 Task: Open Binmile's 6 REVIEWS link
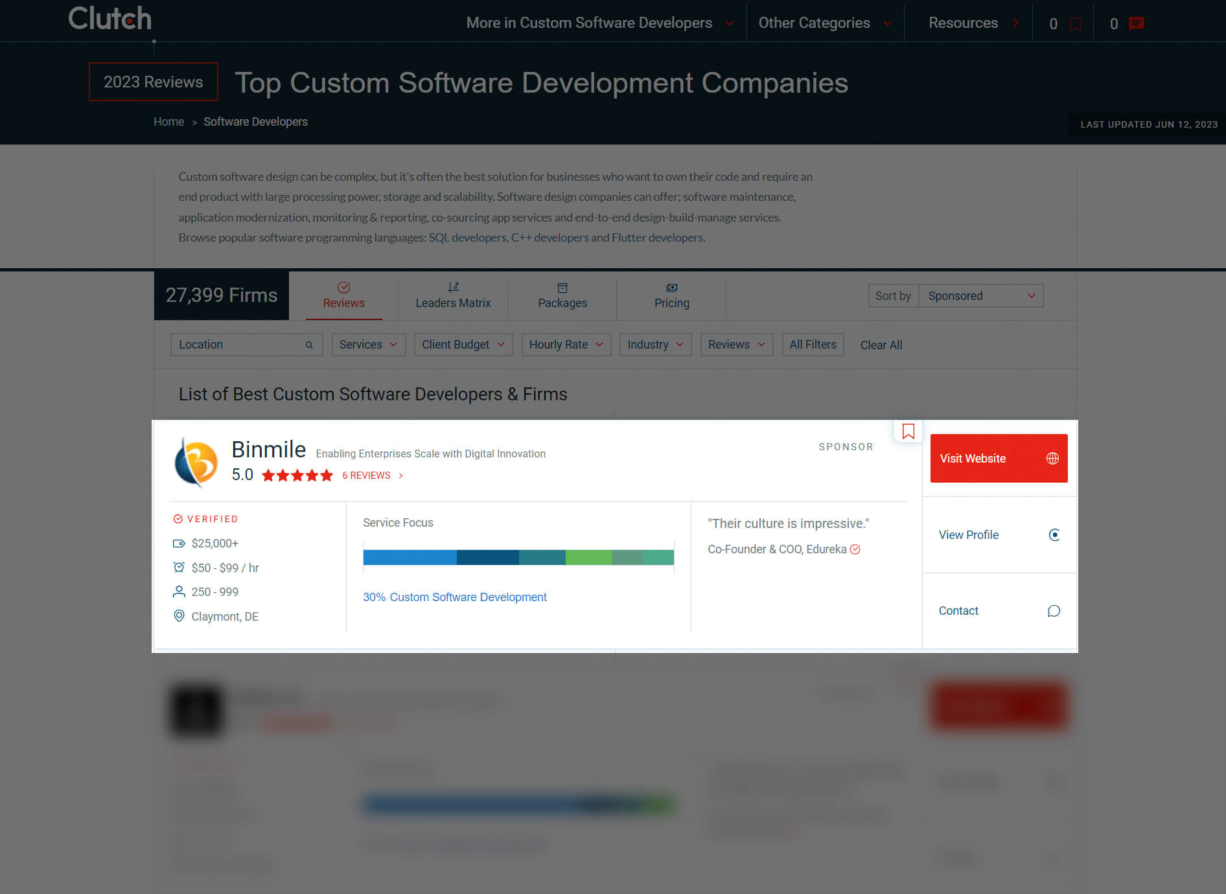coord(372,476)
